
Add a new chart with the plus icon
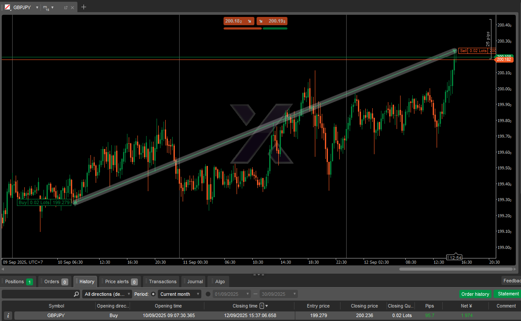tap(84, 7)
